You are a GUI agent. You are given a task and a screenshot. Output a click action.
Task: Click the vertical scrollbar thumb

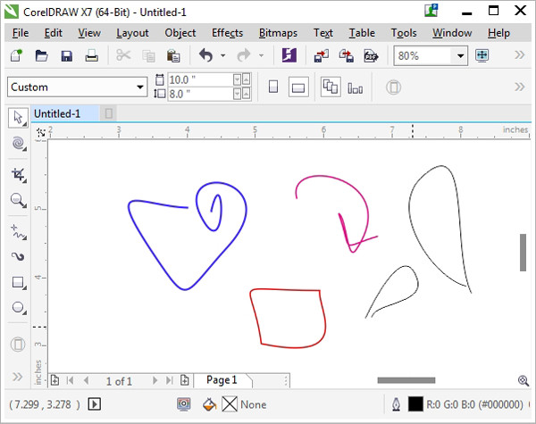click(x=523, y=253)
